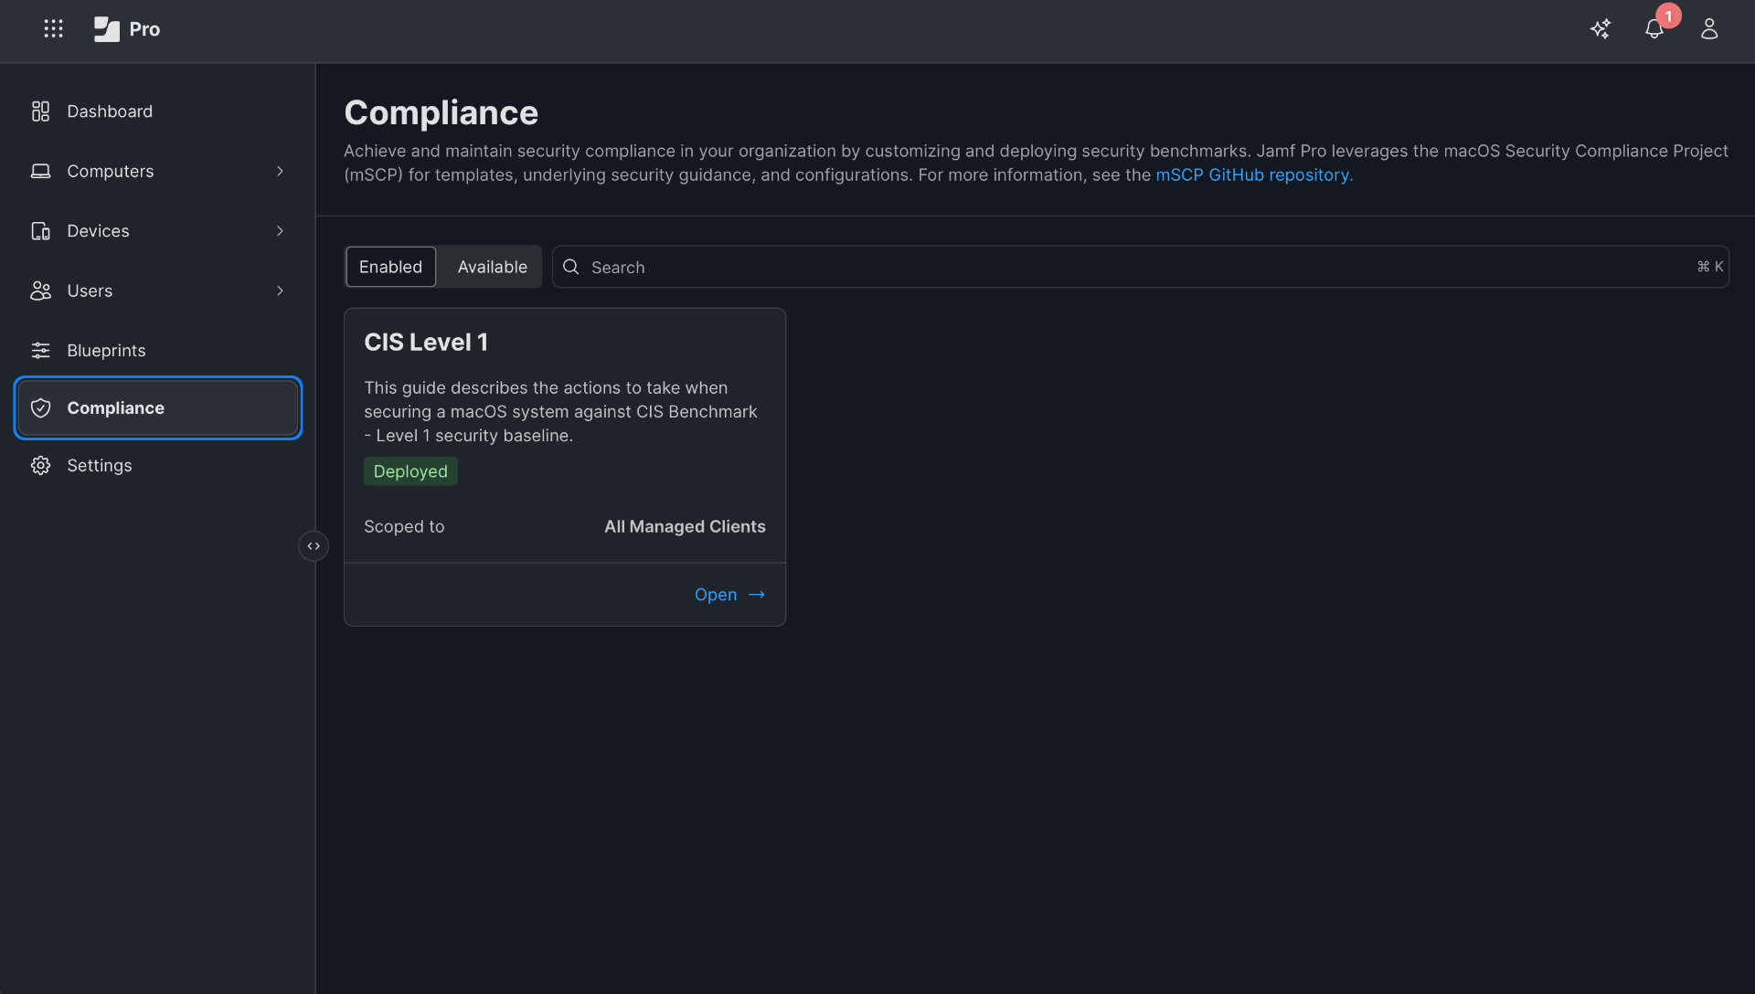Image resolution: width=1755 pixels, height=994 pixels.
Task: Click the Jamf Pro logo
Action: tap(127, 29)
